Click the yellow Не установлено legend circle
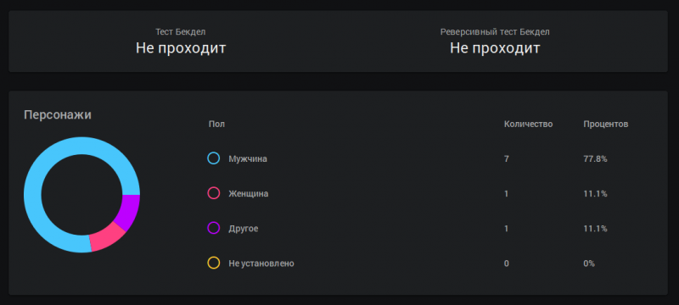The height and width of the screenshot is (305, 679). click(x=214, y=263)
